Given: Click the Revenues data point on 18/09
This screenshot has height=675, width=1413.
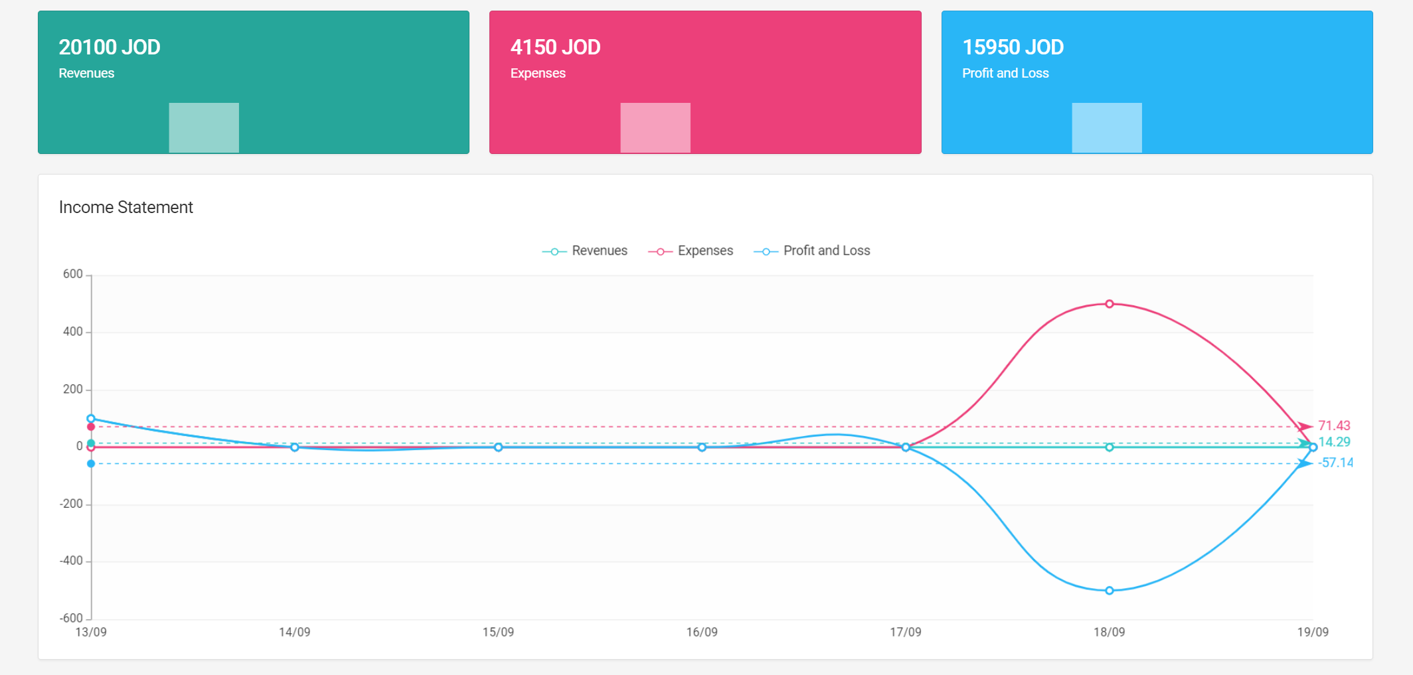Looking at the screenshot, I should [x=1110, y=447].
